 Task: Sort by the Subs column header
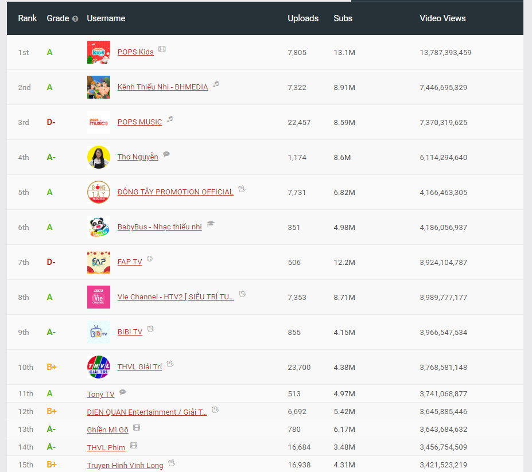click(x=343, y=18)
